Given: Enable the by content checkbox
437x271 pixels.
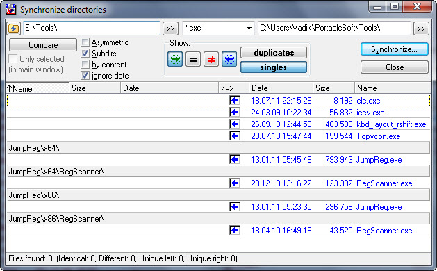Looking at the screenshot, I should tap(85, 65).
